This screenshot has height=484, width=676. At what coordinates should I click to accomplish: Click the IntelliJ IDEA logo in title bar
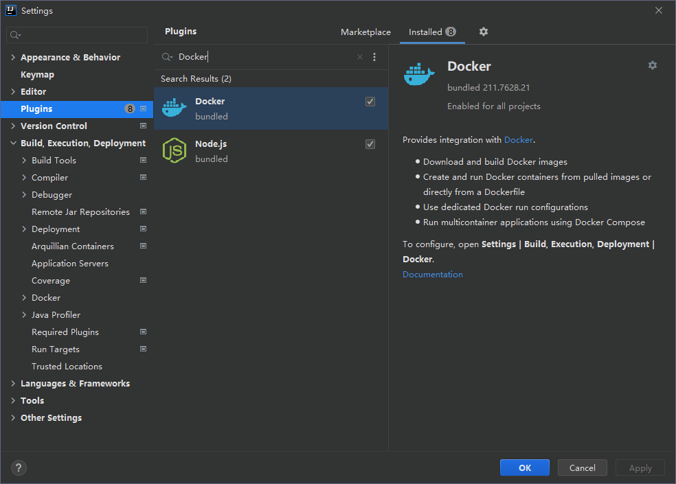point(11,10)
